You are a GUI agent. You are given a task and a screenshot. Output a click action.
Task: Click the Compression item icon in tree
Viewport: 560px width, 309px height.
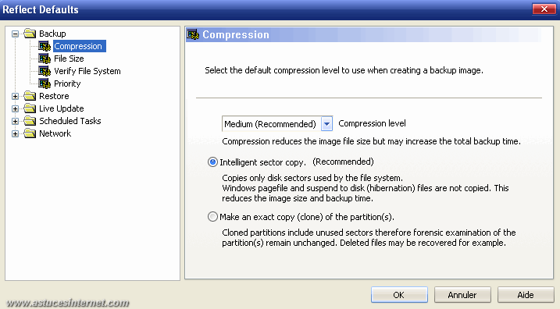(45, 46)
